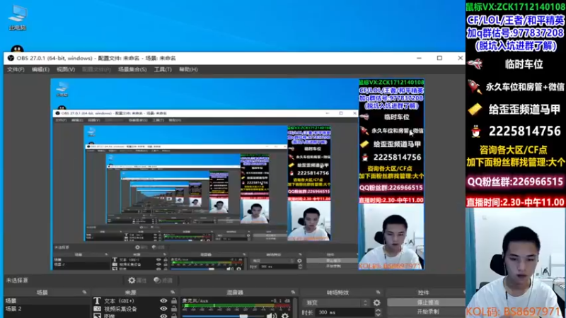This screenshot has height=318, width=566.
Task: Open the 编辑(E) menu
Action: [40, 69]
